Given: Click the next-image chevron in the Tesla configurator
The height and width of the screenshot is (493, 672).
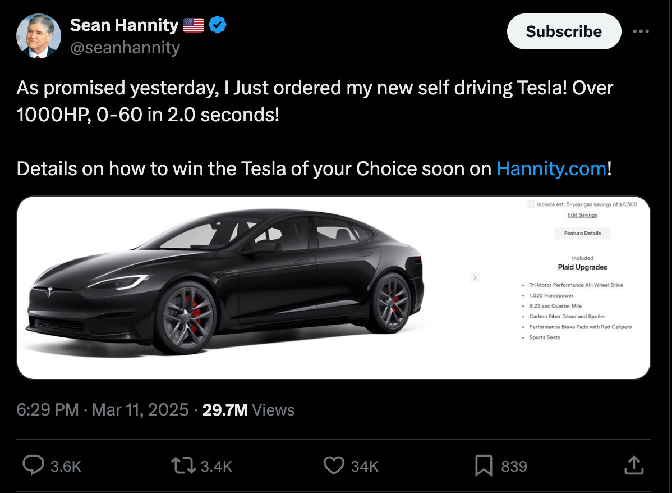Looking at the screenshot, I should (x=475, y=277).
